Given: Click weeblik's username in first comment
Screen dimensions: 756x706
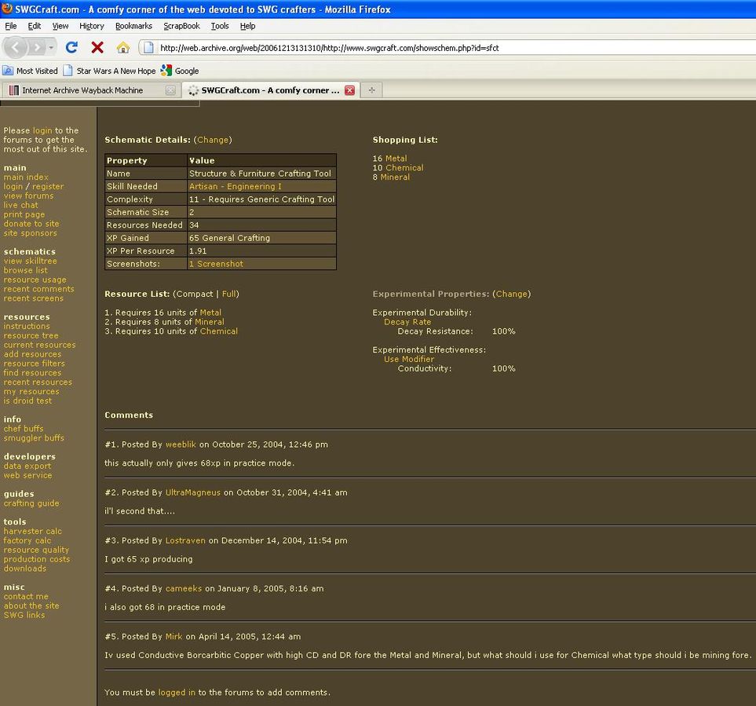Looking at the screenshot, I should 181,444.
